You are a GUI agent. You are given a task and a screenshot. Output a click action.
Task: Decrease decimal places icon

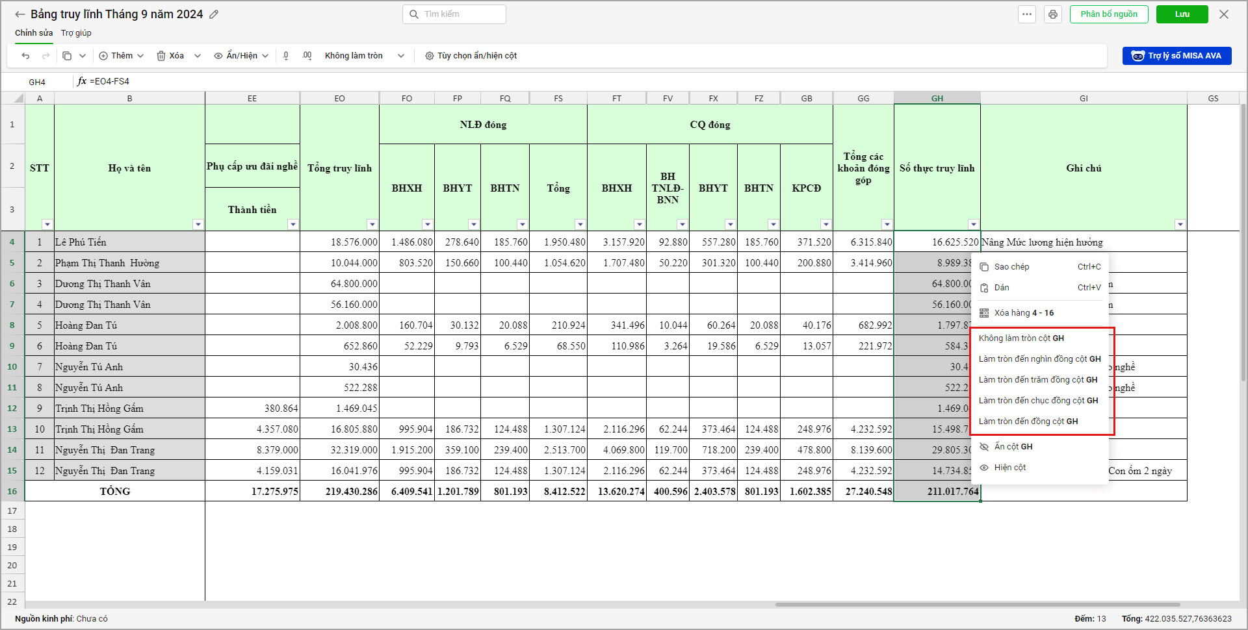(x=286, y=56)
